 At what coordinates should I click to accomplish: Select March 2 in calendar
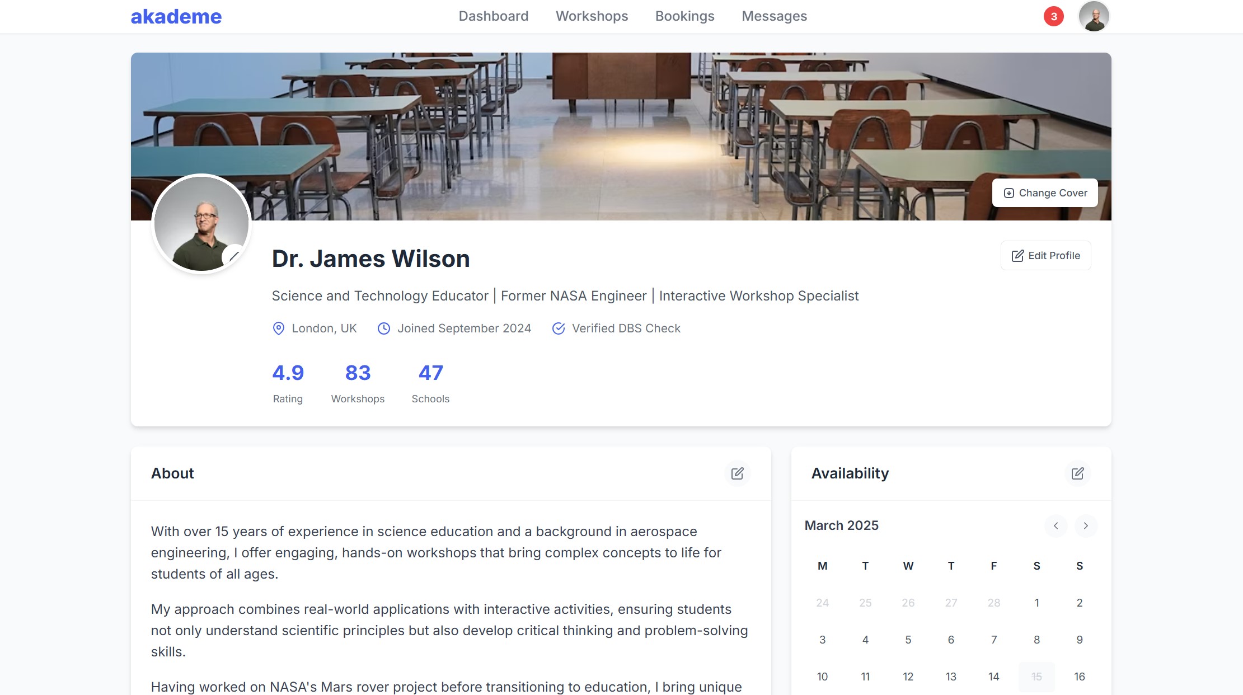pos(1079,603)
